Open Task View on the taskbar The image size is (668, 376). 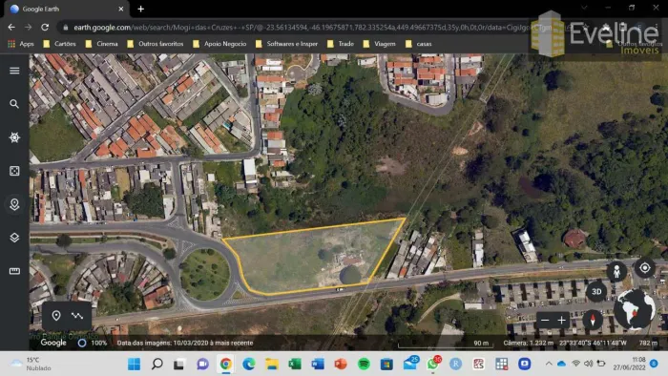click(179, 364)
